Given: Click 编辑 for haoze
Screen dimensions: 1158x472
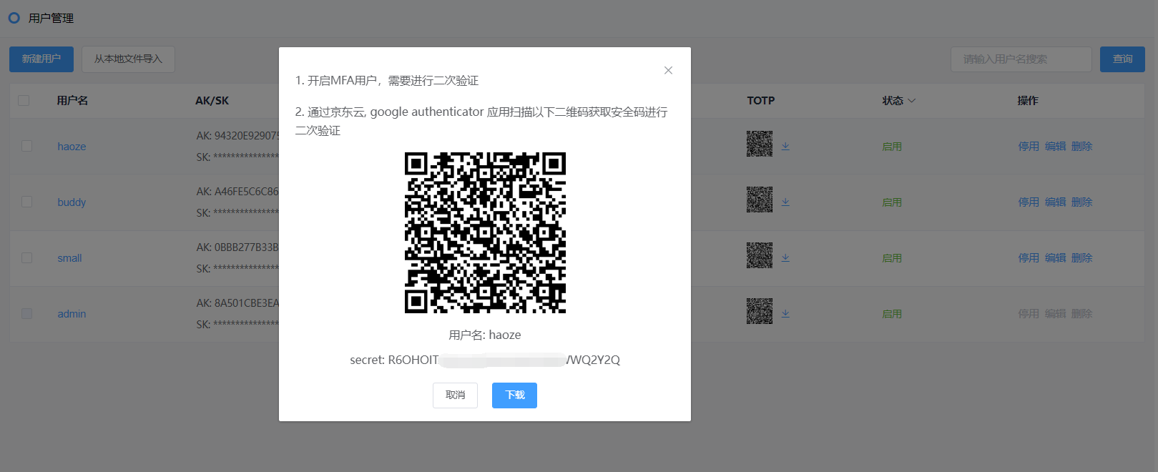Looking at the screenshot, I should pos(1055,146).
